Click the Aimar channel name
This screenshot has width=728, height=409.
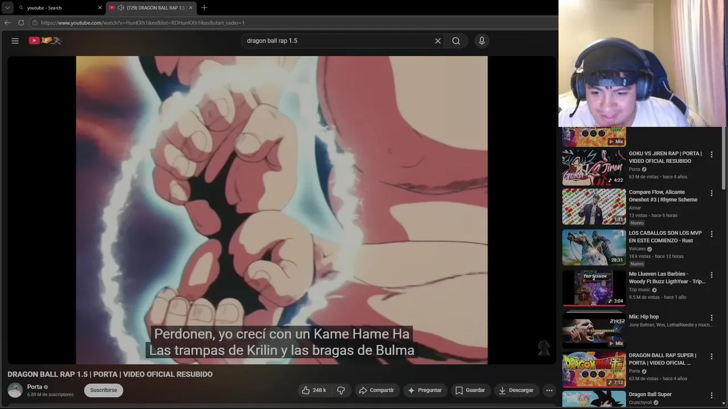(635, 208)
